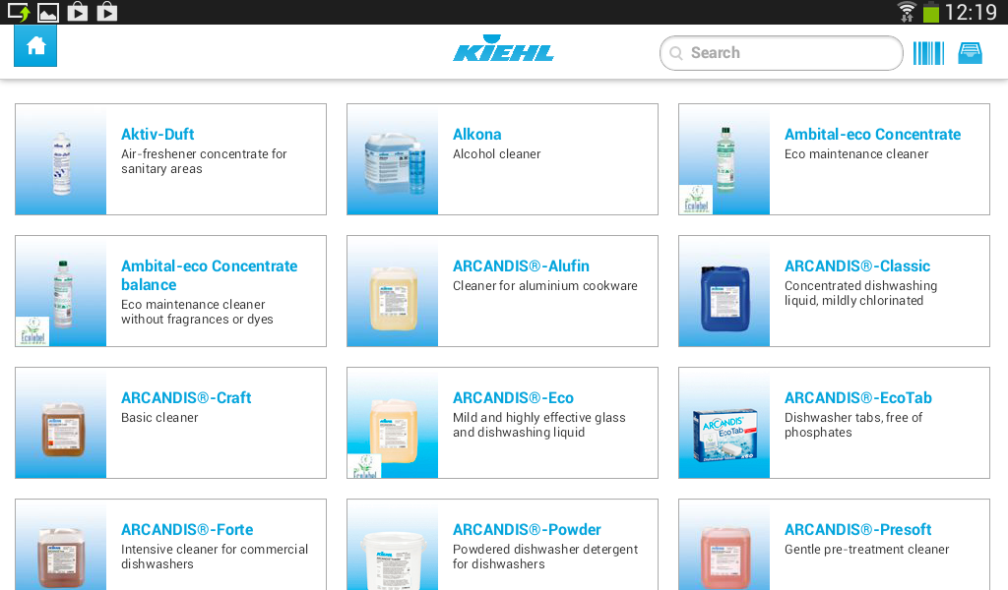Select 'Basic cleaner' description text
This screenshot has height=590, width=1008.
(159, 417)
